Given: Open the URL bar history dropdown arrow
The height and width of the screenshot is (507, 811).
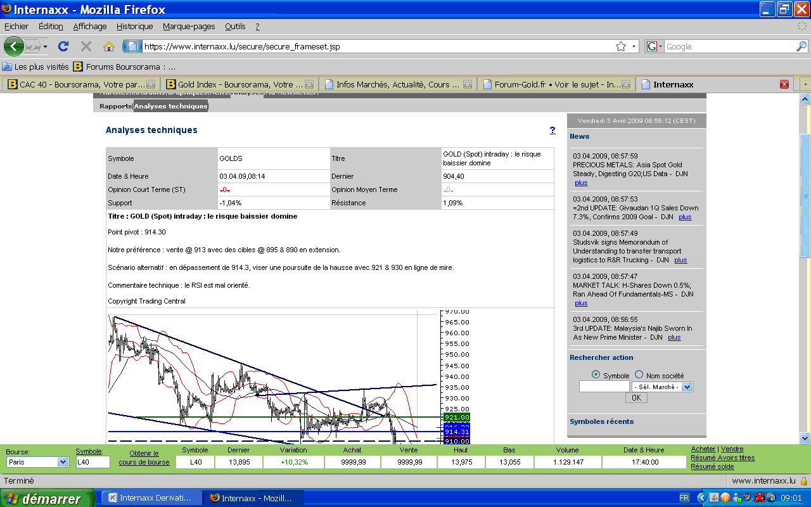Looking at the screenshot, I should 634,46.
